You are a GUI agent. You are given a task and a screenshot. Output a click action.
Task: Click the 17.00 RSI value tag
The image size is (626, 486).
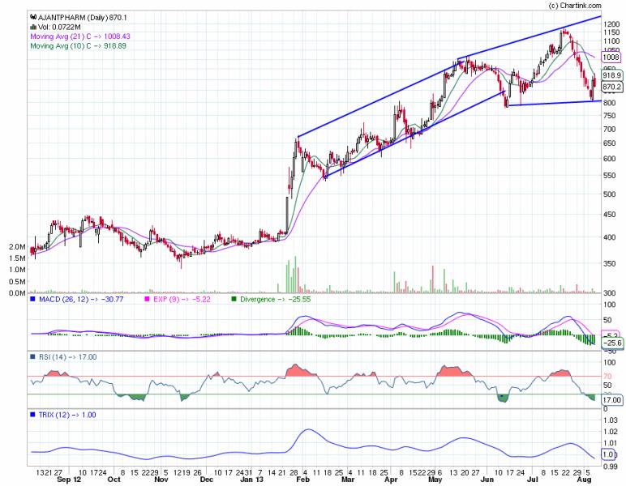(x=611, y=399)
